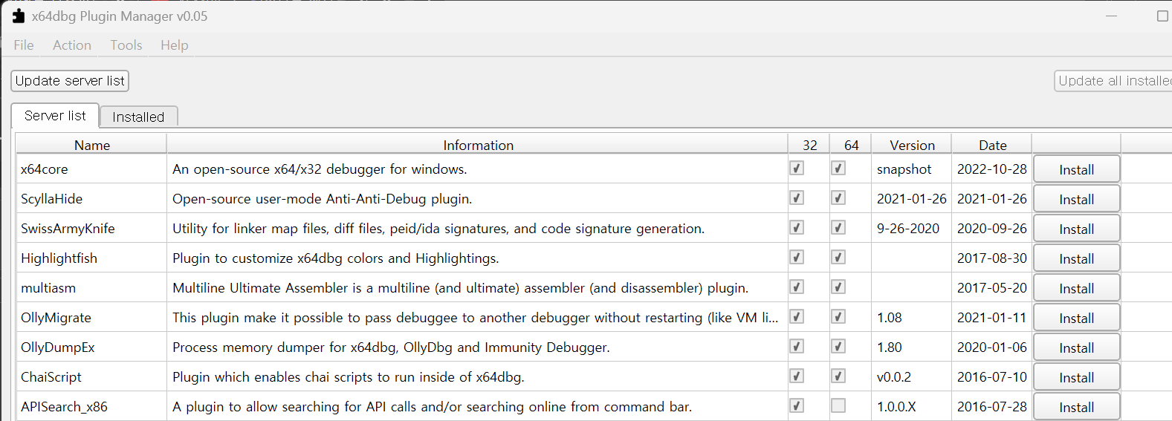Toggle 32-bit checkbox for APISearch_x86
This screenshot has height=421, width=1172.
[797, 405]
